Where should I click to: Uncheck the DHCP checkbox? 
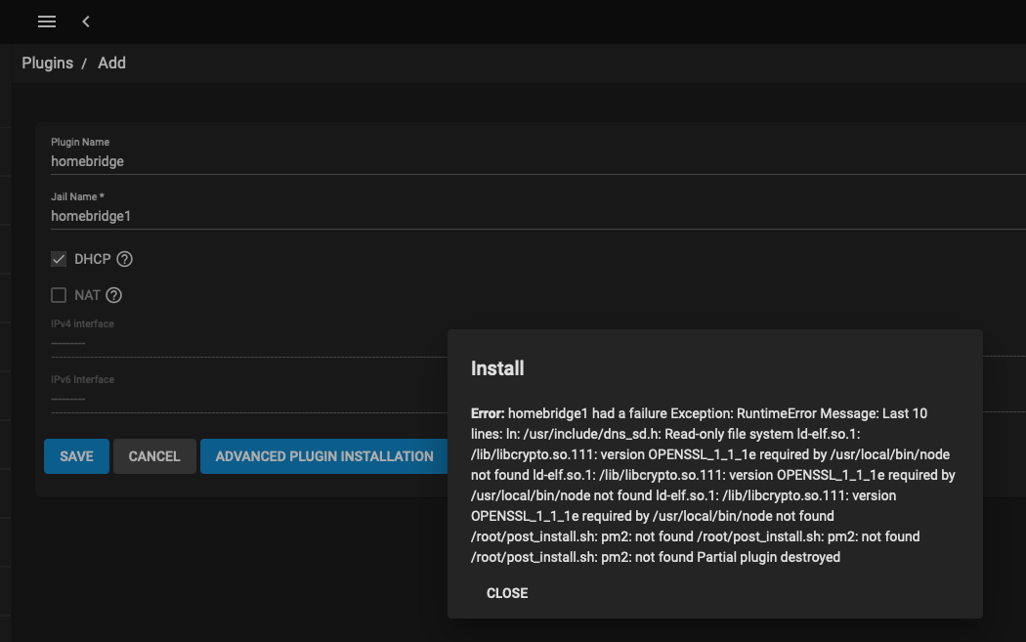(59, 259)
